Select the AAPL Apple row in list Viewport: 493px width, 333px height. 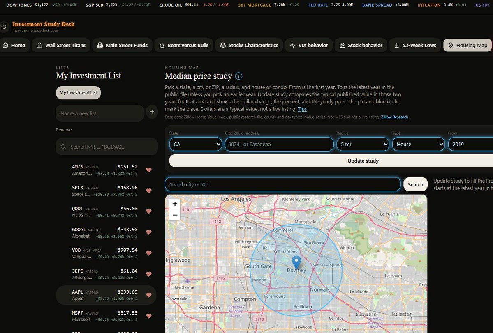point(106,295)
